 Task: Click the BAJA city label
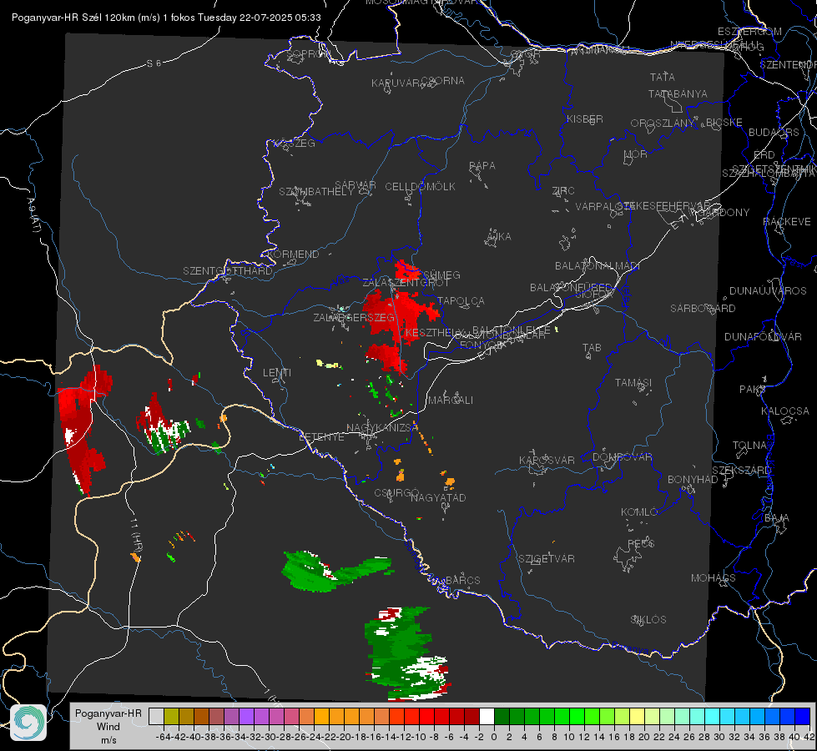(777, 518)
